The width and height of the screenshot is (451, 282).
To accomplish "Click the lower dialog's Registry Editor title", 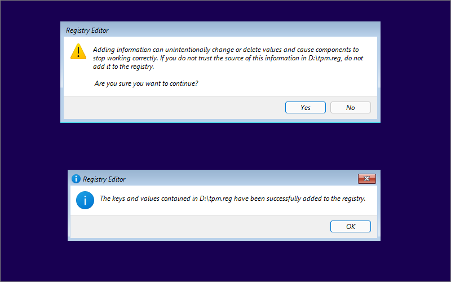I will coord(104,179).
